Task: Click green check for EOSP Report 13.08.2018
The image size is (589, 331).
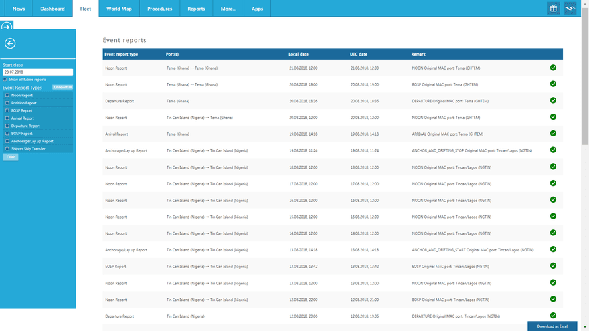Action: 553,265
